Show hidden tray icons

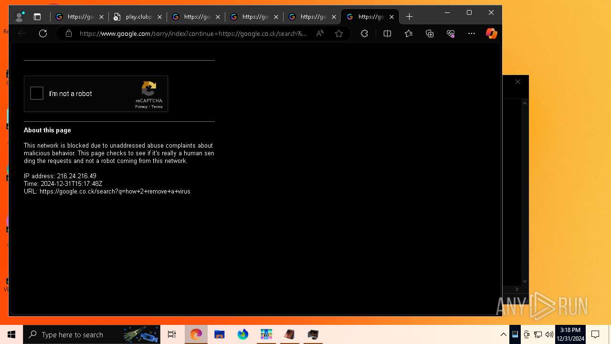click(x=504, y=334)
